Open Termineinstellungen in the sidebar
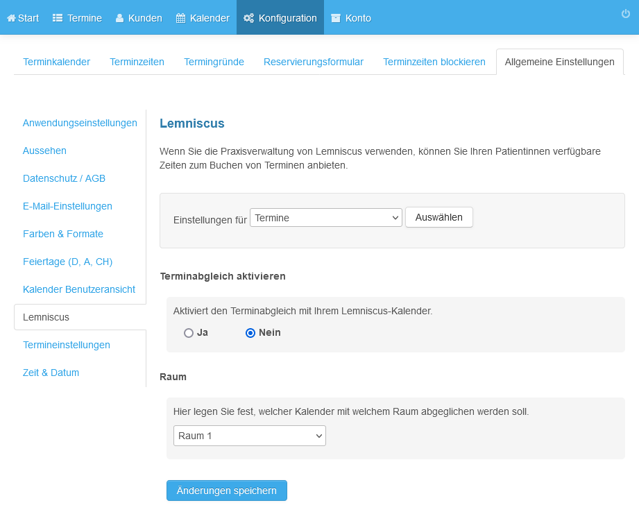 pos(67,345)
